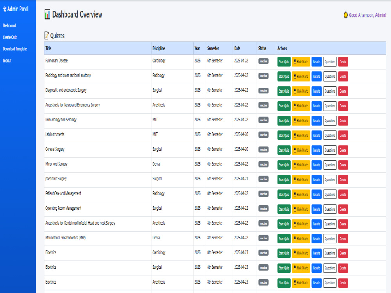The image size is (391, 293).
Task: View results for Bioethics Surgical quiz
Action: point(317,268)
